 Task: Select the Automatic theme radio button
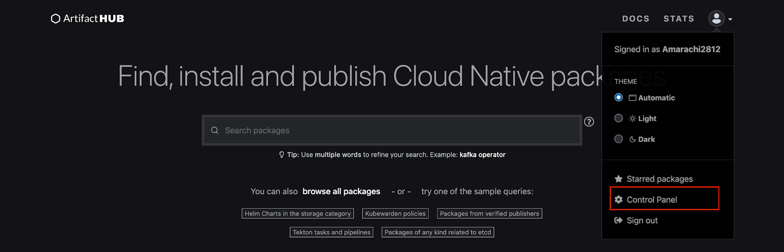(x=618, y=98)
